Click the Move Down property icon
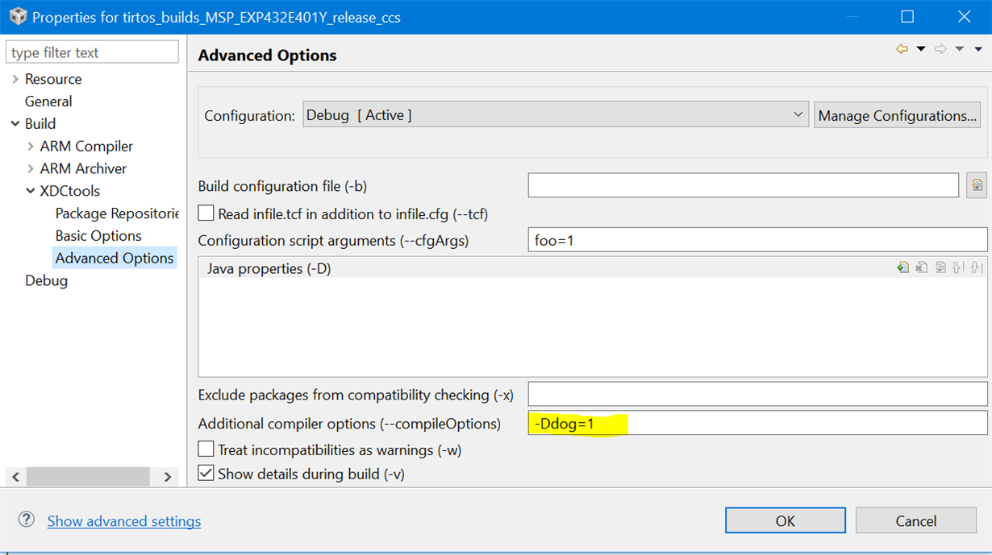The width and height of the screenshot is (992, 555). [x=976, y=268]
